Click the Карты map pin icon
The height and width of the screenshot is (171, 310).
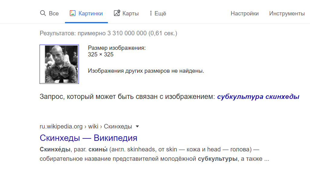(x=117, y=13)
